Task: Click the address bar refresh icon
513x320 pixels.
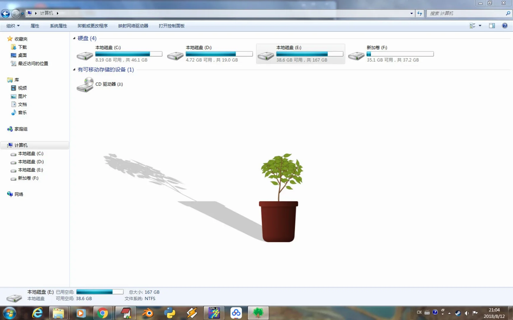Action: 419,13
